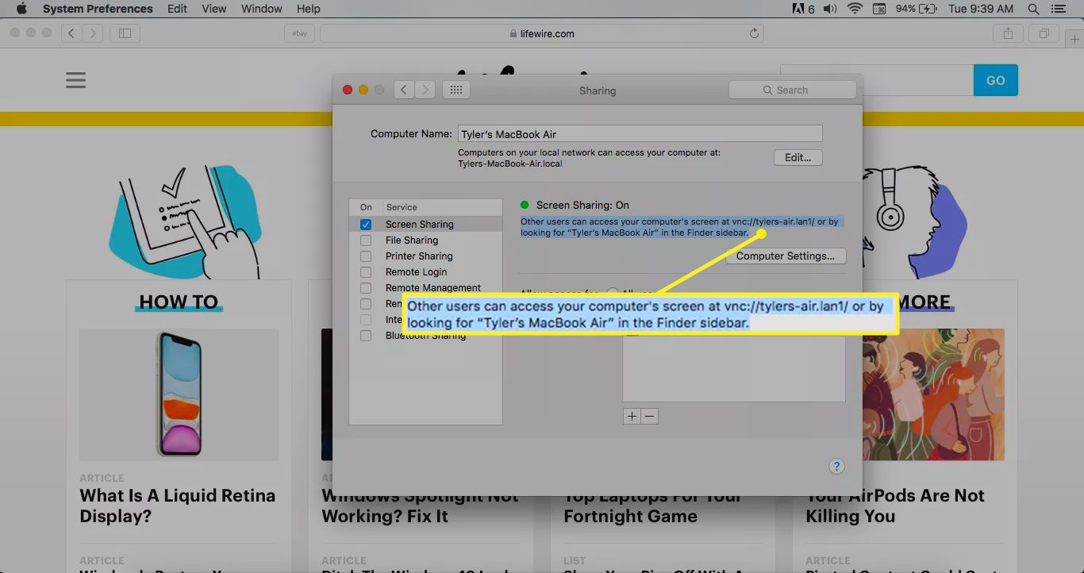Click the Computer Name text field
Viewport: 1084px width, 573px height.
(640, 134)
